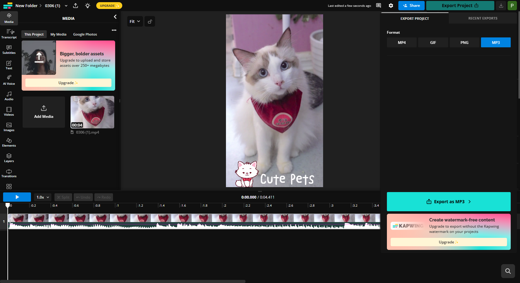Expand the 1.0x playback speed dropdown
Viewport: 520px width, 283px height.
click(43, 197)
